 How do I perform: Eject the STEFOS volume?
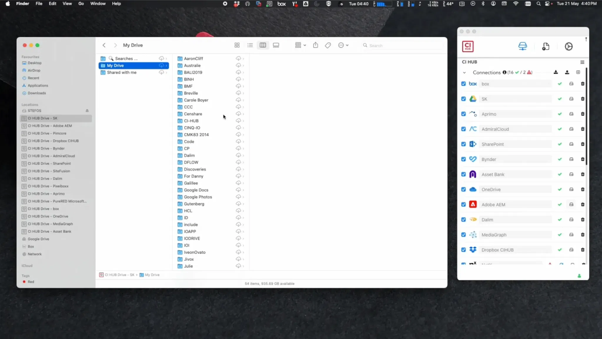(x=87, y=111)
